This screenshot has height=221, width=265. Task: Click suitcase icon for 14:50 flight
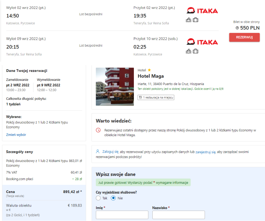(x=195, y=20)
